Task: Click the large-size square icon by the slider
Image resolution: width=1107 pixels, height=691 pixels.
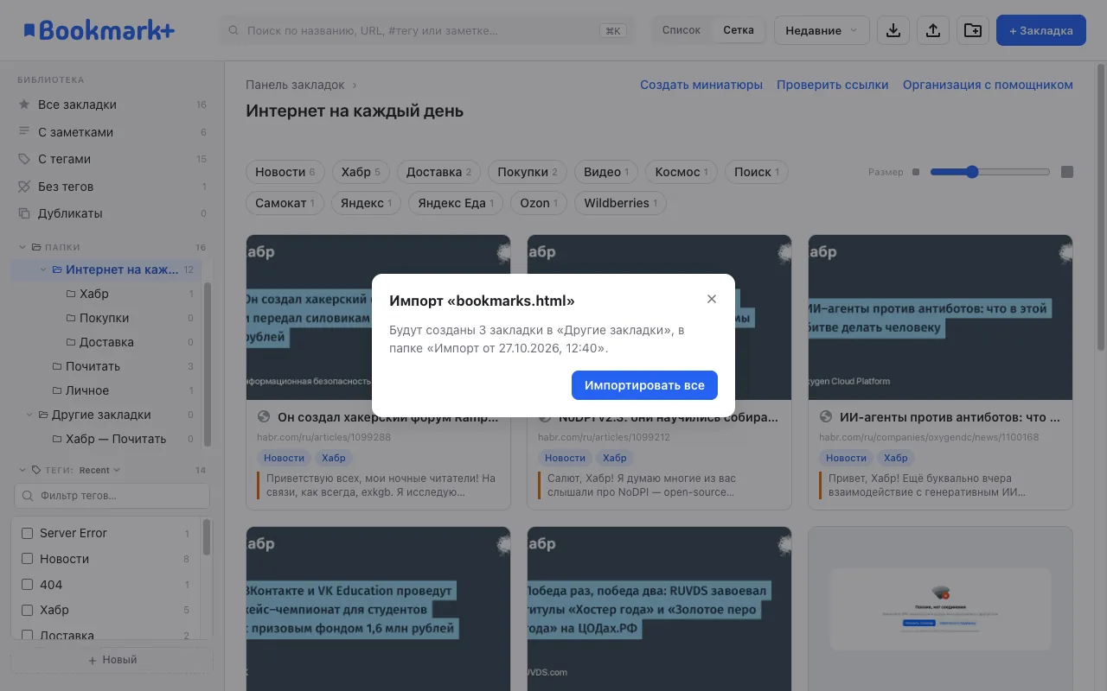Action: [1067, 172]
